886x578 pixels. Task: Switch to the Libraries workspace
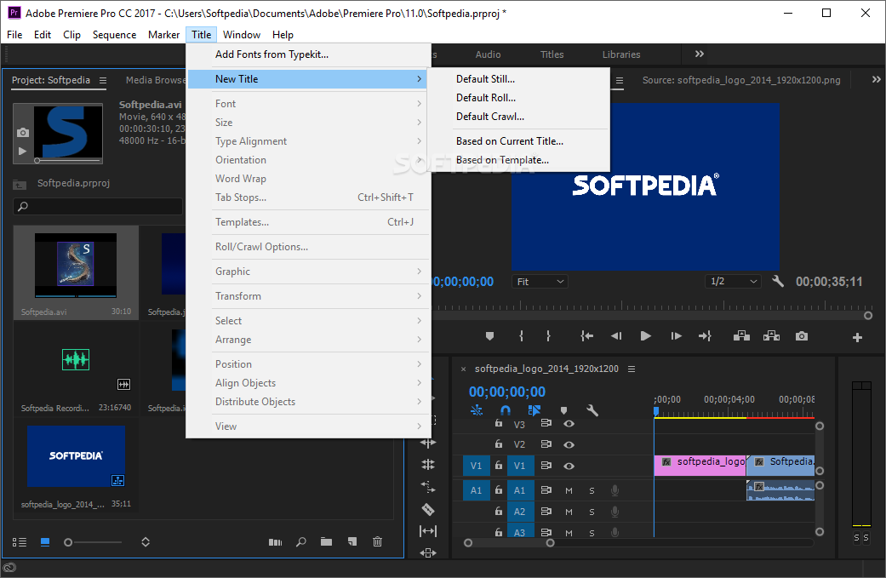621,54
